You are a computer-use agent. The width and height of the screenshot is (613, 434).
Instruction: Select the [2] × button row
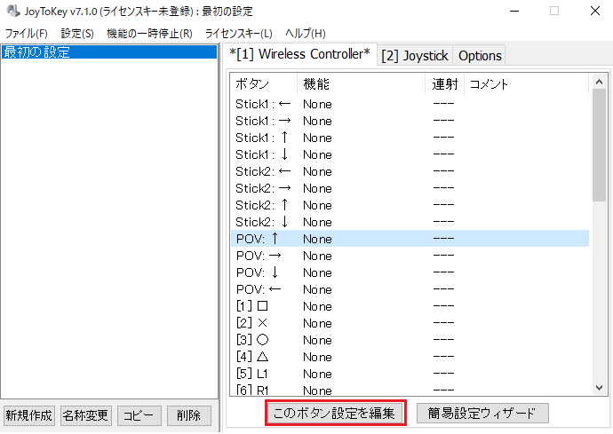[x=410, y=323]
